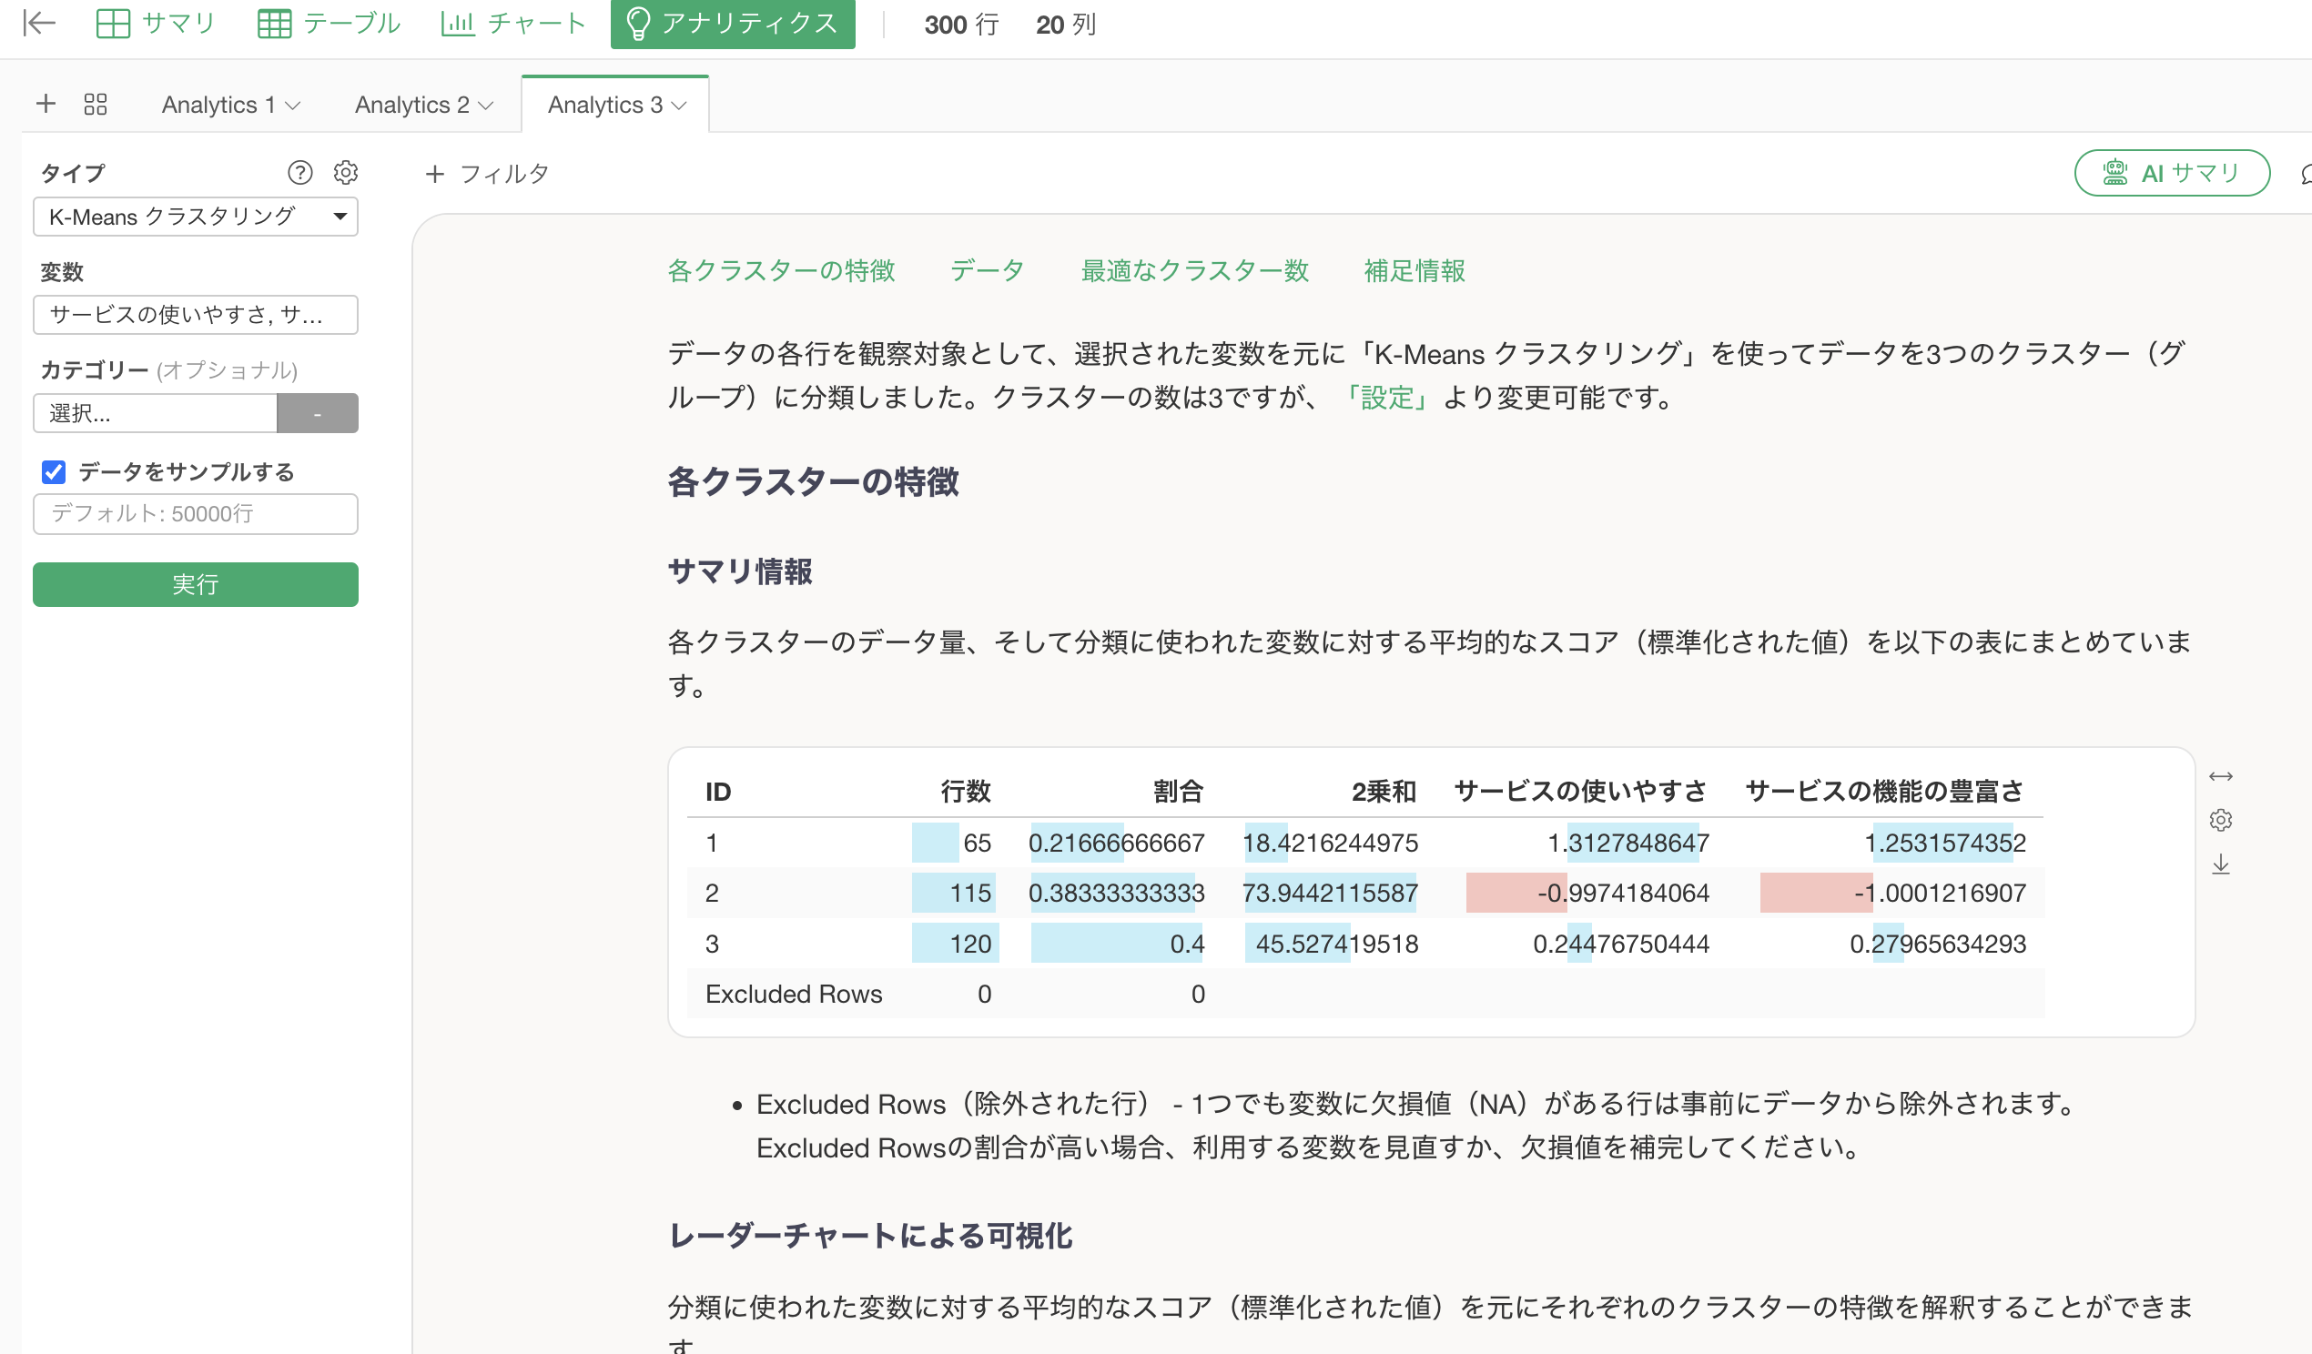Viewport: 2312px width, 1354px height.
Task: Expand the Analytics 3 tab chevron
Action: (x=680, y=106)
